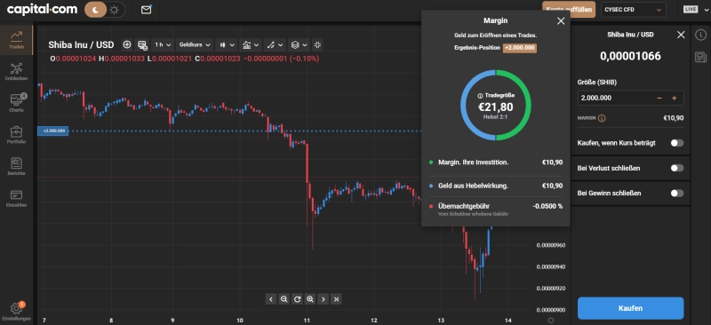Toggle dark mode moon switch
This screenshot has width=711, height=325.
[96, 10]
